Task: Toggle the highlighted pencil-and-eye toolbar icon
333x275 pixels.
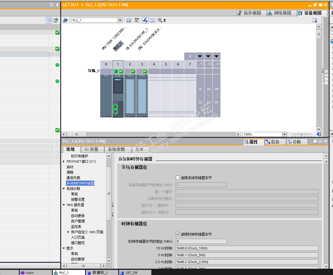Action: (145, 20)
